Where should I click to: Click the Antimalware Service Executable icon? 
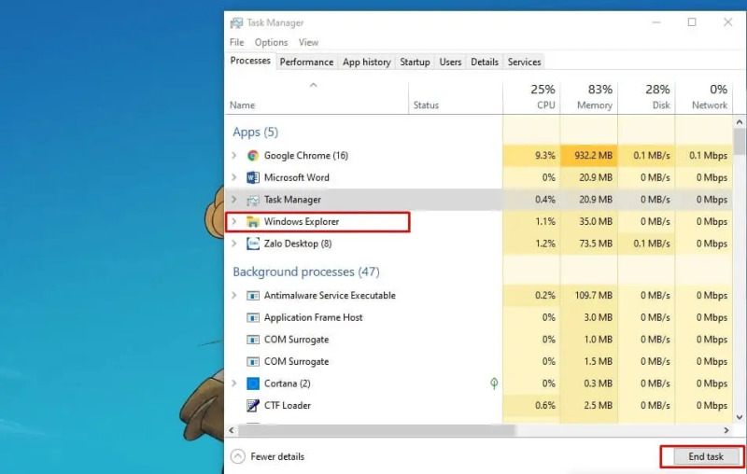tap(252, 296)
